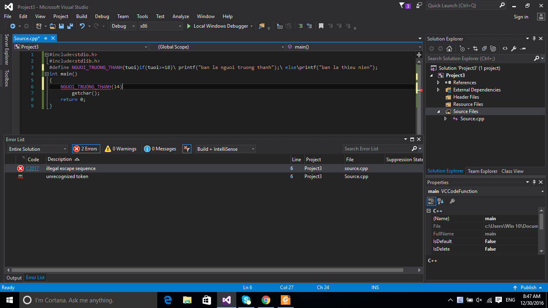The height and width of the screenshot is (308, 548).
Task: Click the Collapse All icon in Solution Explorer
Action: pyautogui.click(x=484, y=49)
